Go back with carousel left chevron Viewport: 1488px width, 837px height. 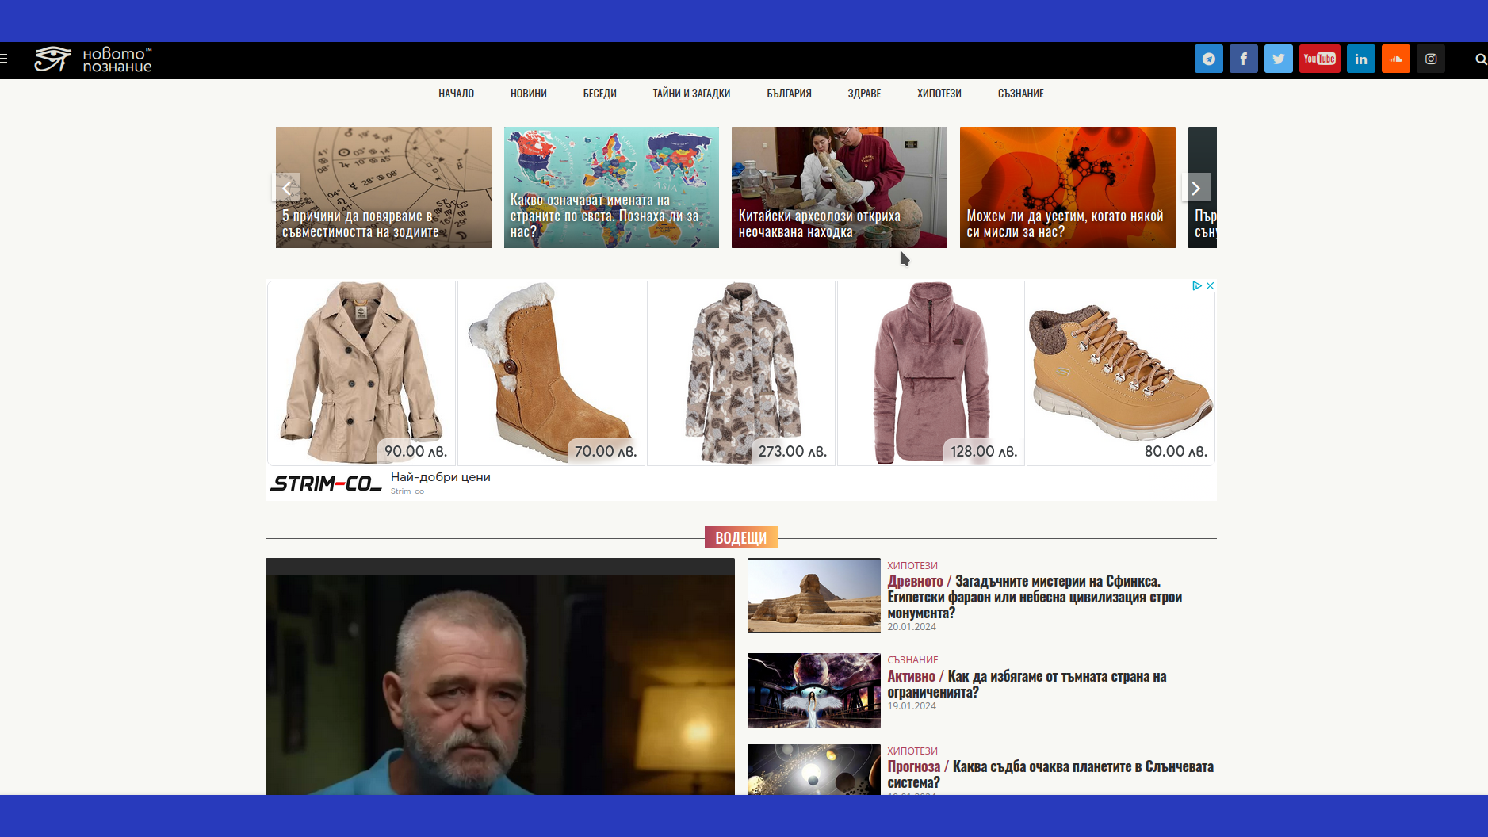click(x=287, y=188)
